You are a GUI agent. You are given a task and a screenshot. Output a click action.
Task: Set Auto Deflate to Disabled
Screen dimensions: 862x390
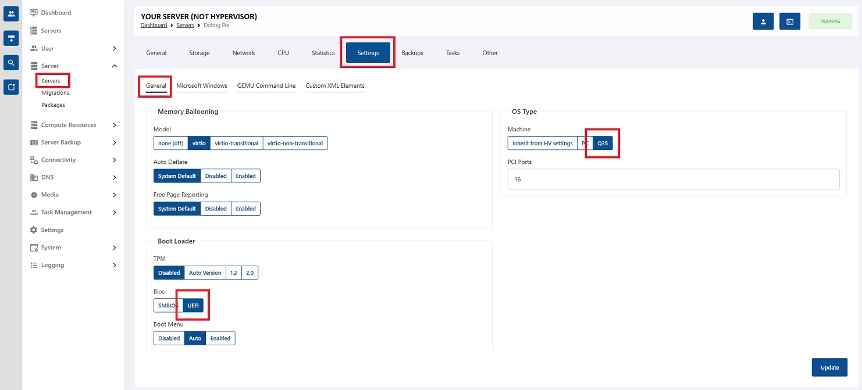[x=216, y=176]
